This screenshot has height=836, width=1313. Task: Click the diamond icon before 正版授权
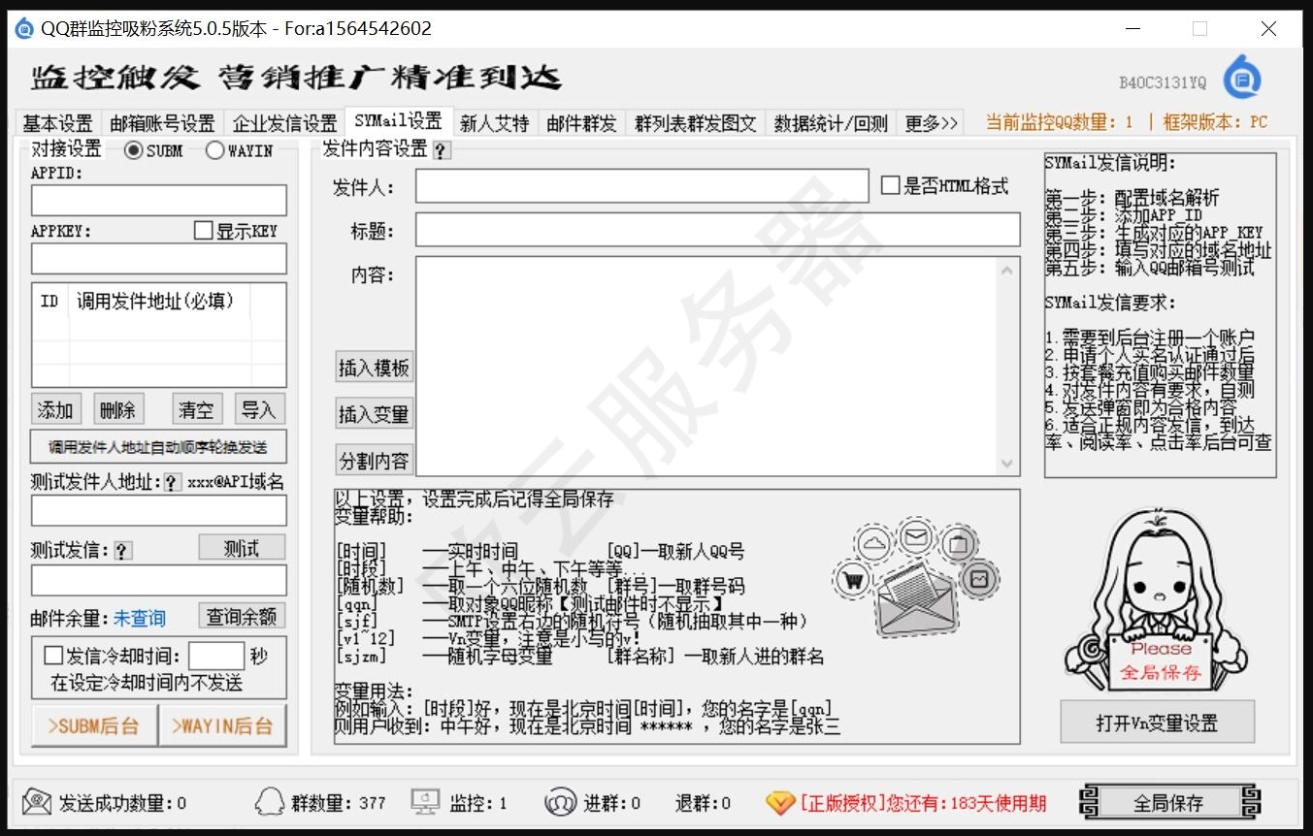[780, 803]
